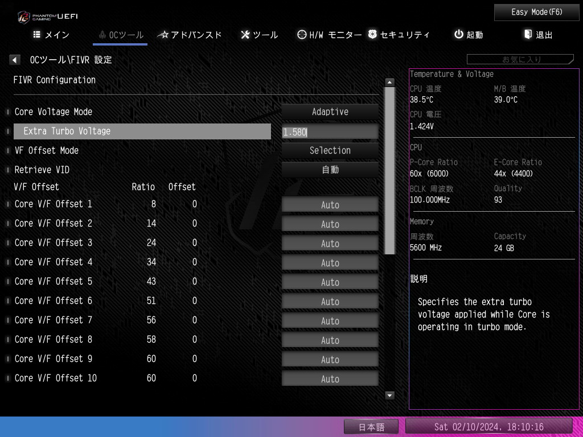Click the scrollbar up arrow

(x=389, y=83)
